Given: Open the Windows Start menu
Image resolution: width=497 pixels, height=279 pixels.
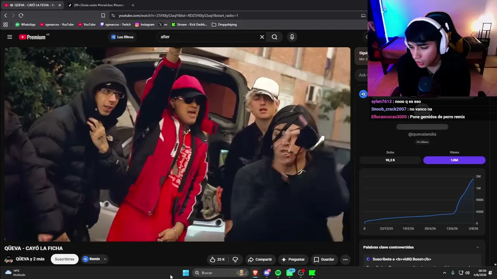Looking at the screenshot, I should 186,273.
